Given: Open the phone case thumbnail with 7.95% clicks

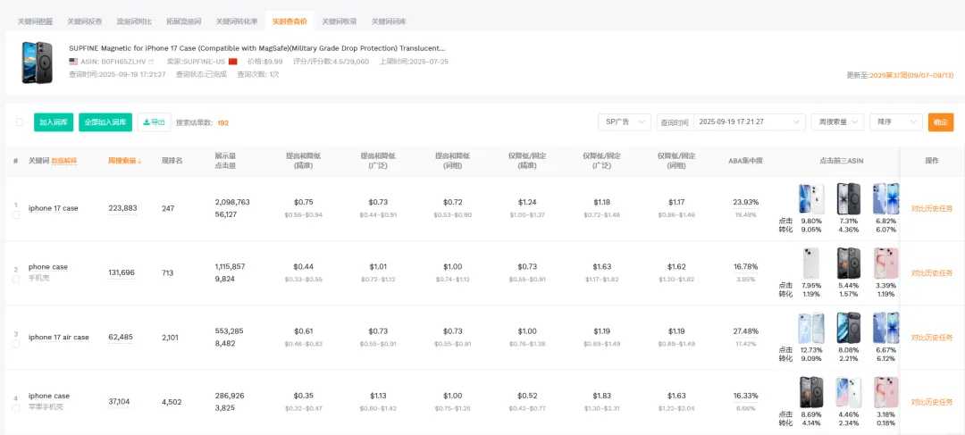Looking at the screenshot, I should [811, 263].
